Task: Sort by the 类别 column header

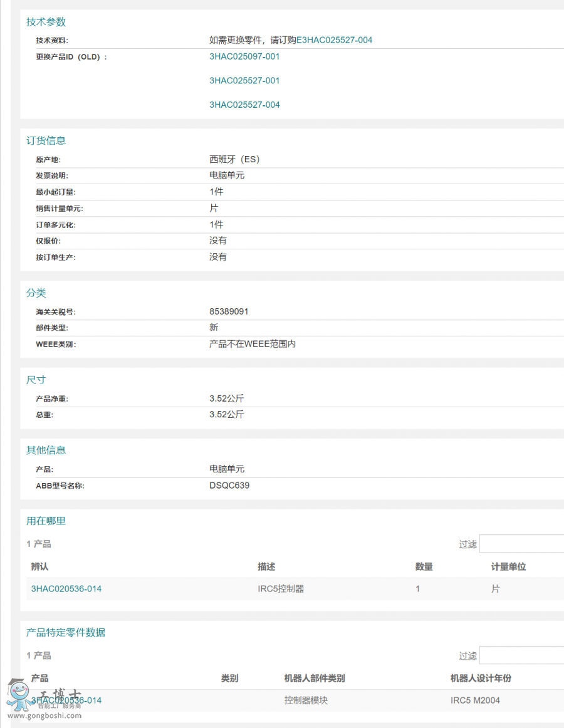Action: [230, 679]
